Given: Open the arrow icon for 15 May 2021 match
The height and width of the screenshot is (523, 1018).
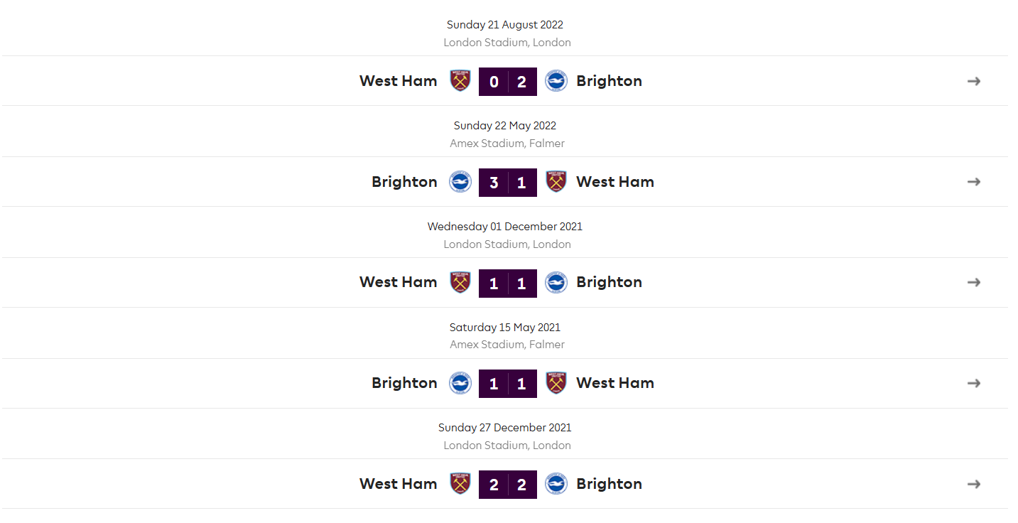Looking at the screenshot, I should point(974,383).
